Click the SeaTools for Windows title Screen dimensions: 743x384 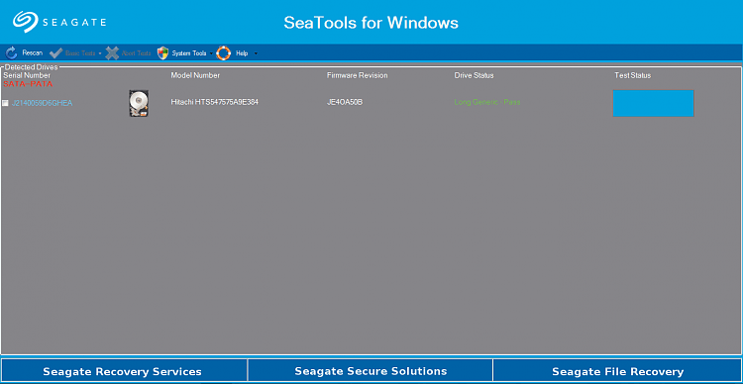371,22
